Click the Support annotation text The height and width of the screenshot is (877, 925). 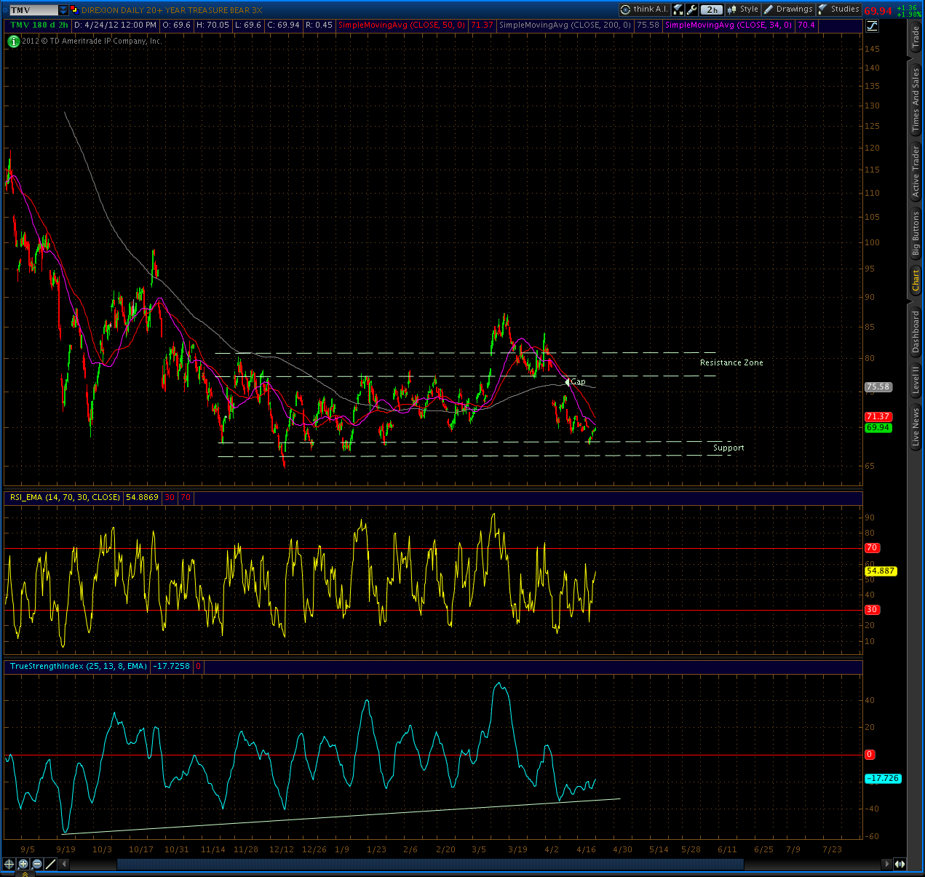point(729,448)
